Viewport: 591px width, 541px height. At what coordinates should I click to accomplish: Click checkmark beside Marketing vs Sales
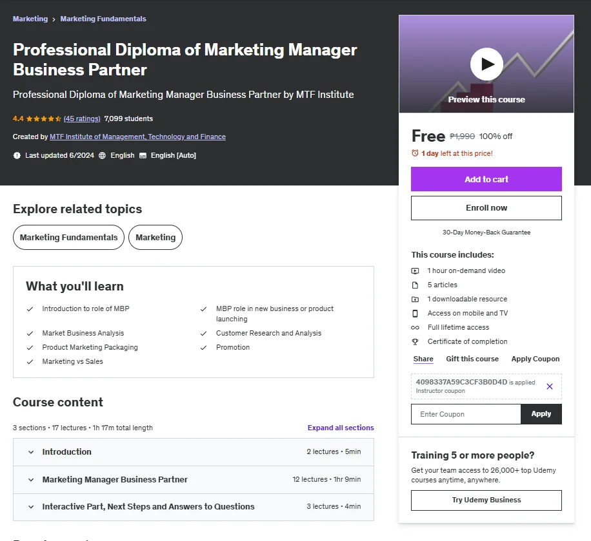[x=30, y=362]
